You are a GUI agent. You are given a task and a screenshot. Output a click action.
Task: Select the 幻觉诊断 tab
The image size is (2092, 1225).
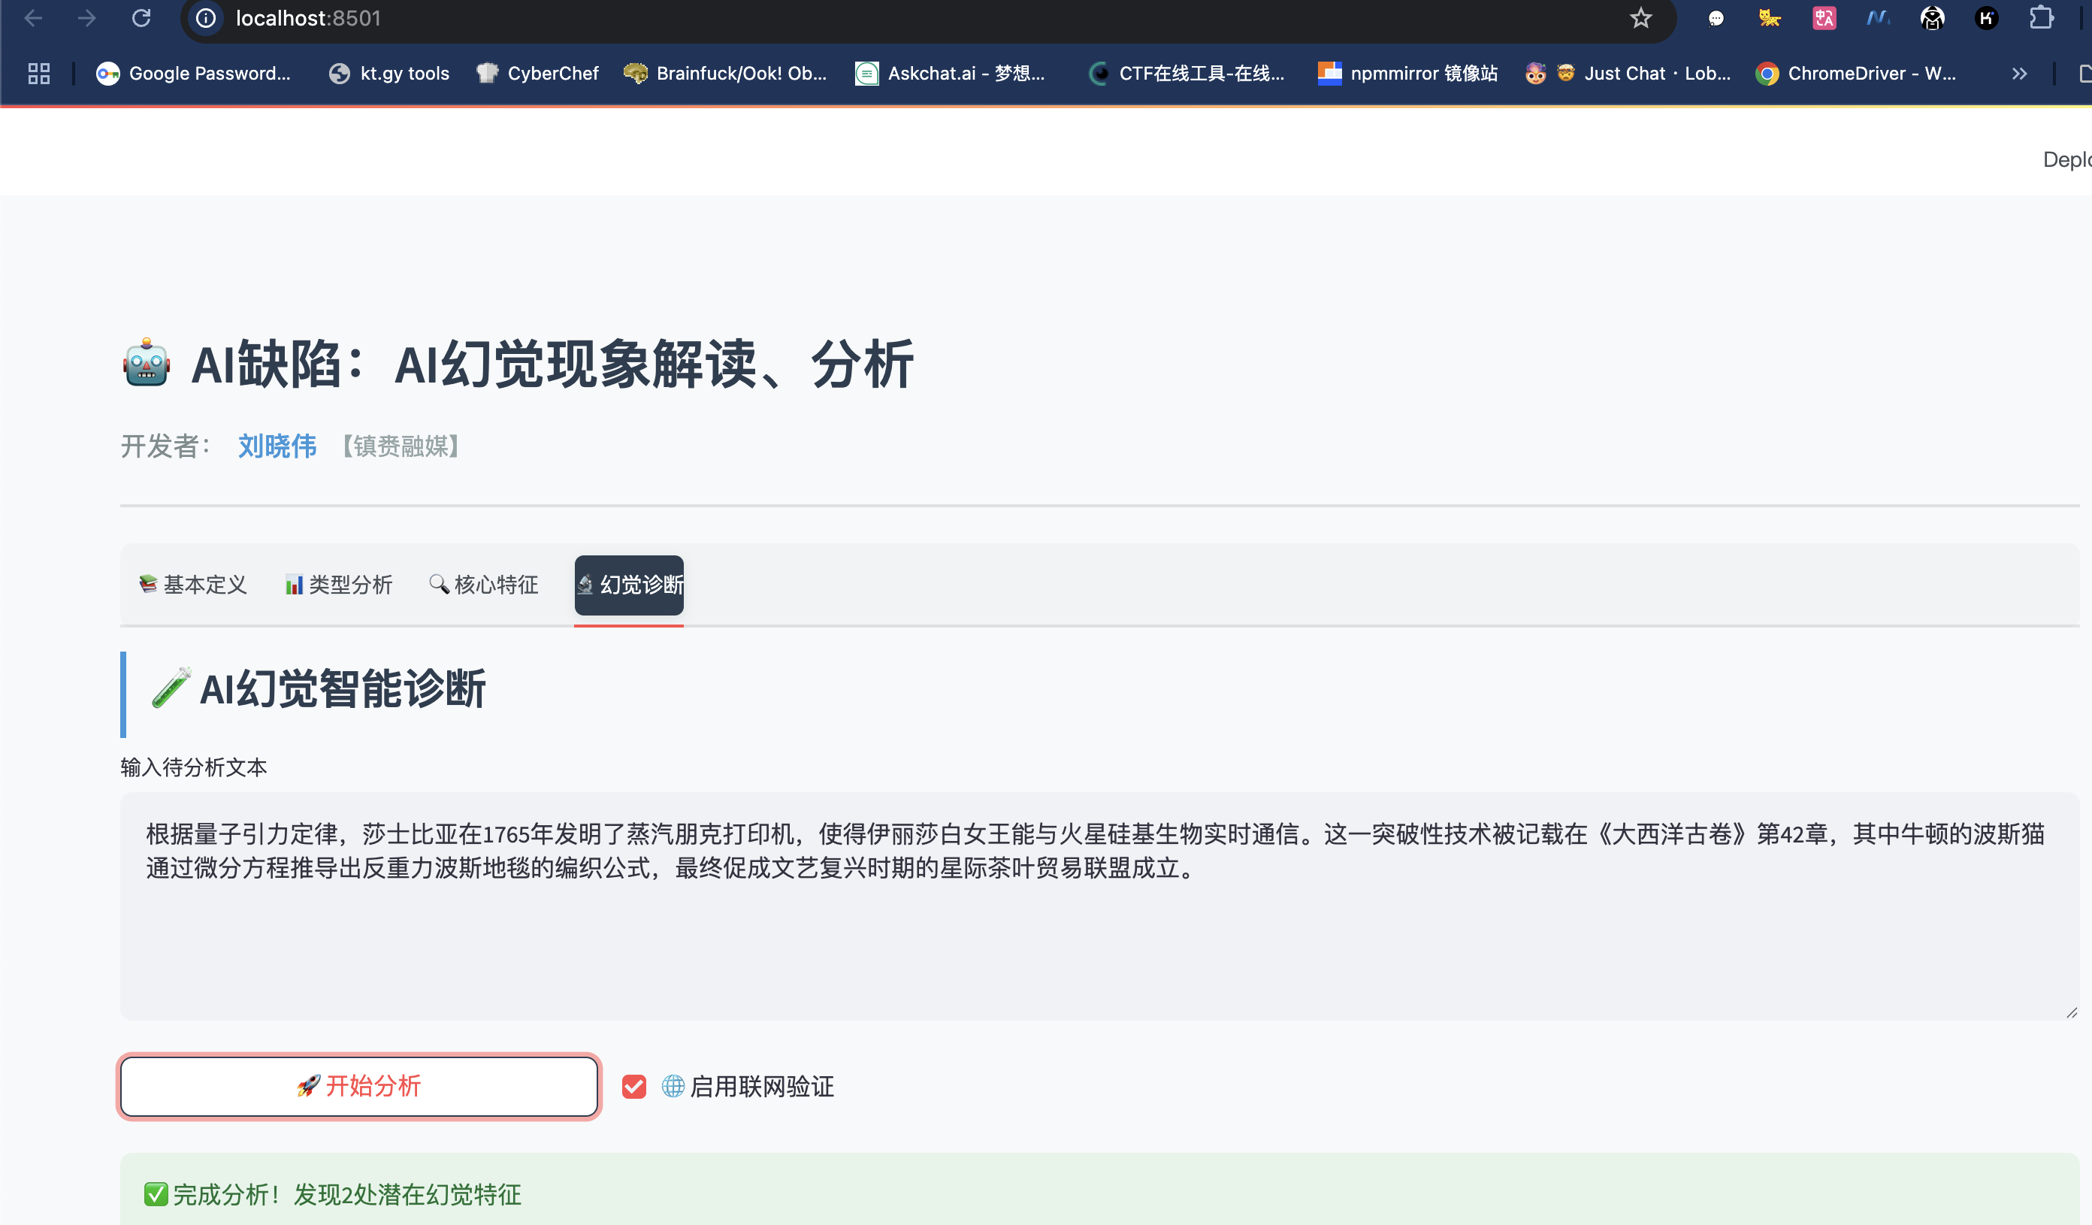tap(629, 585)
